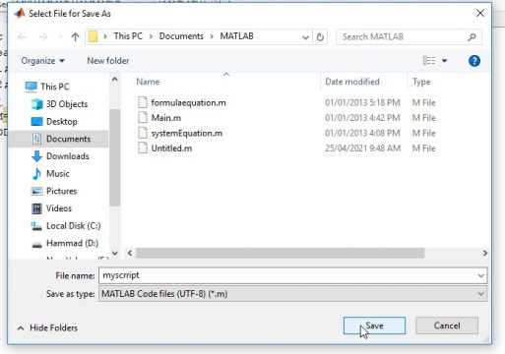
Task: Click the Main.m file icon
Action: [143, 118]
